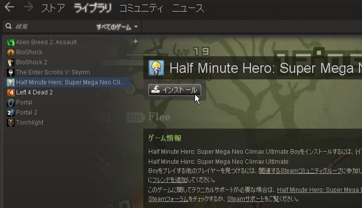
Task: Click the plus icon beside Alien Breed 2
Action: click(x=136, y=41)
